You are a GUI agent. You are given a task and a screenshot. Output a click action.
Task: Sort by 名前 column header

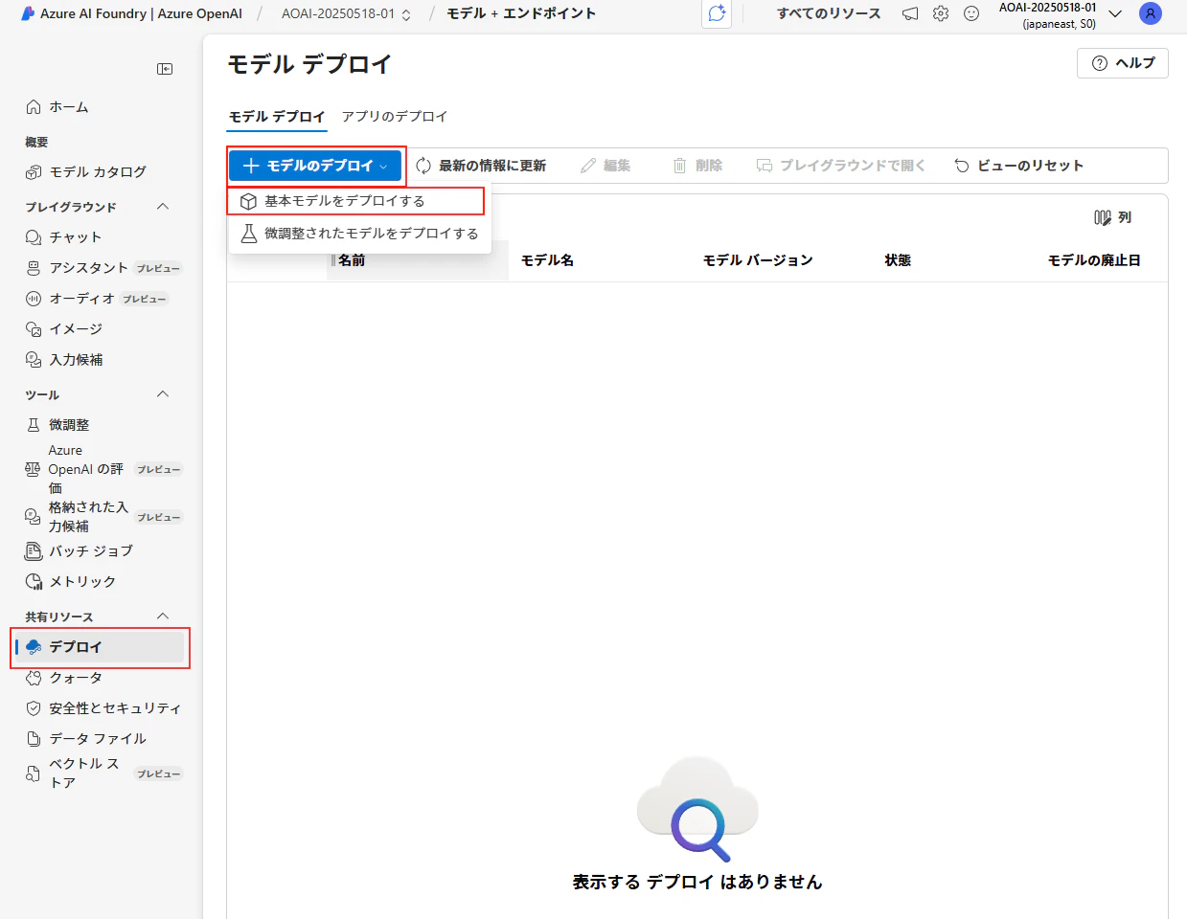point(352,260)
